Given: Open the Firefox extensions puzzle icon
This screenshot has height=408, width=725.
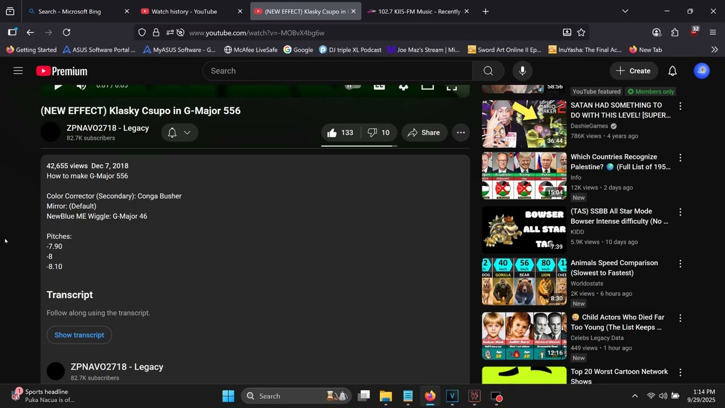Looking at the screenshot, I should click(675, 32).
